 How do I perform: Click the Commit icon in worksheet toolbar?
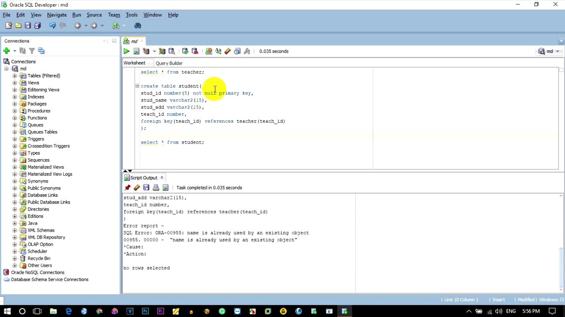coord(185,52)
